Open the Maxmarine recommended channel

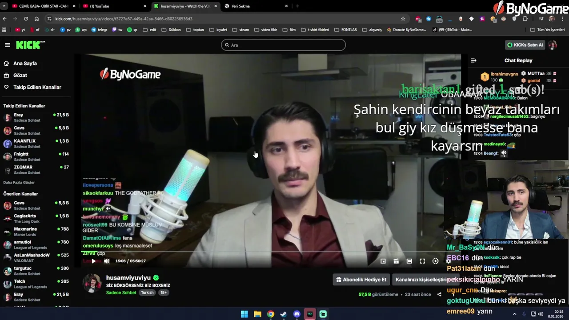pos(36,232)
